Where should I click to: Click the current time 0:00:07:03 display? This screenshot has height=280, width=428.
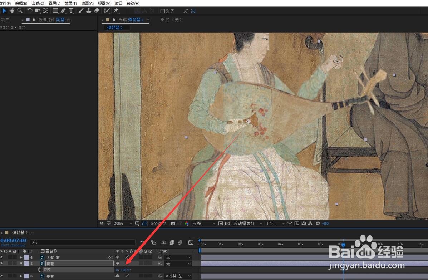click(x=13, y=240)
